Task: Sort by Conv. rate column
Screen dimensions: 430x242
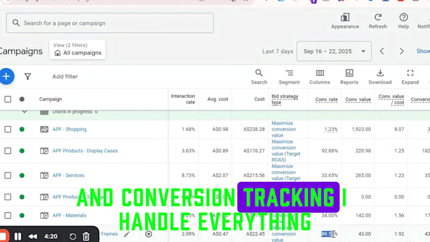Action: coord(326,99)
